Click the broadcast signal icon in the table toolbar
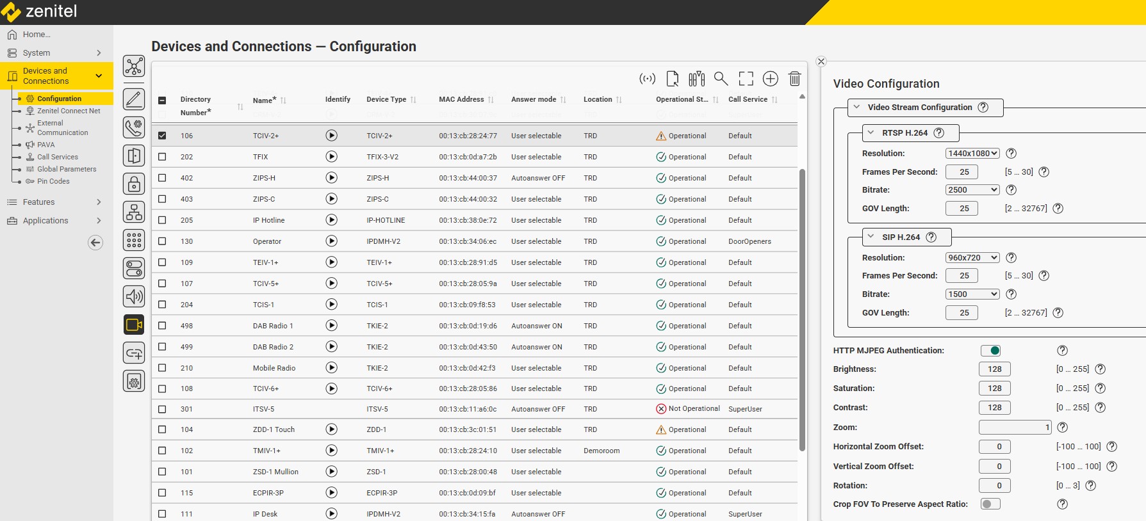1146x521 pixels. coord(648,79)
